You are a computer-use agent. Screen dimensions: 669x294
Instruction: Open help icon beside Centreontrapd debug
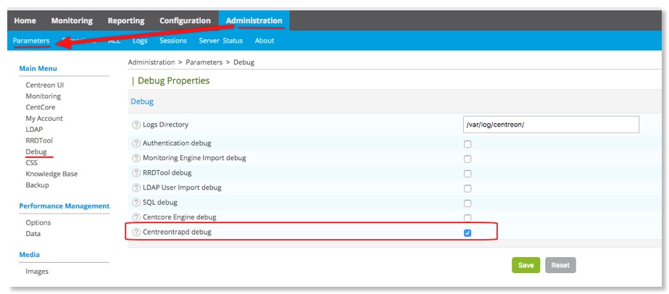136,232
